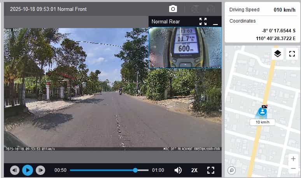
Task: Minimize the Normal Rear picture-in-picture window
Action: [x=215, y=22]
